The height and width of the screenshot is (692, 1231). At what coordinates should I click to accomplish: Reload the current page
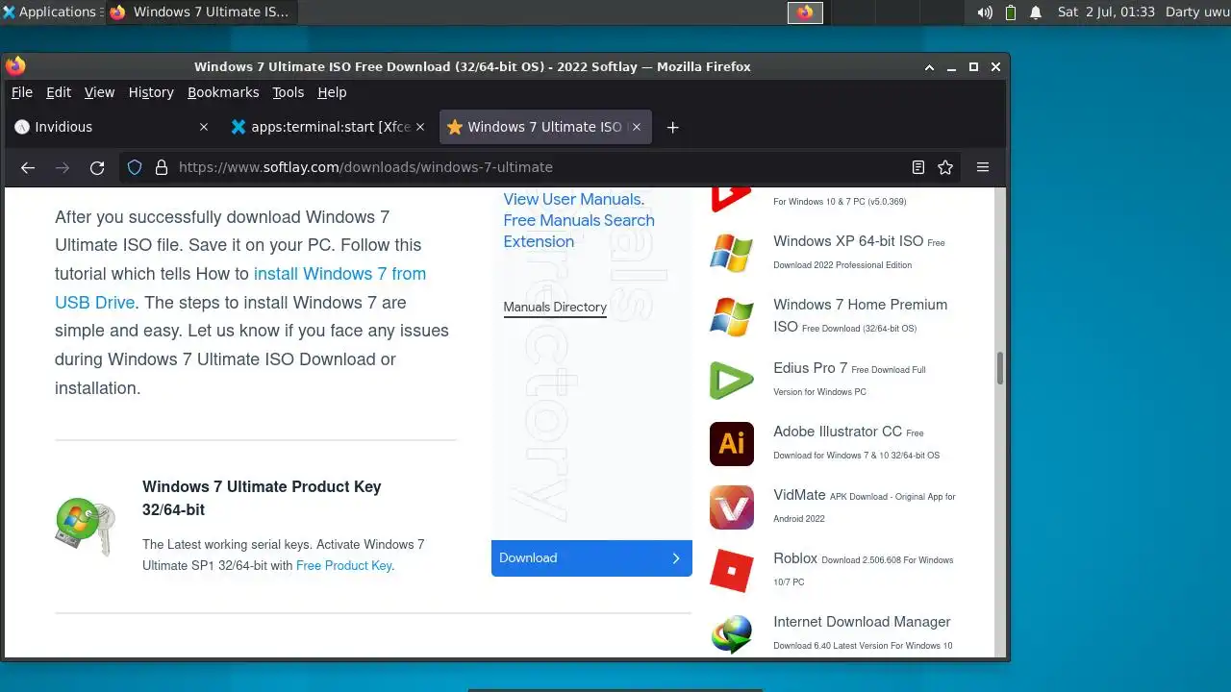(x=97, y=167)
